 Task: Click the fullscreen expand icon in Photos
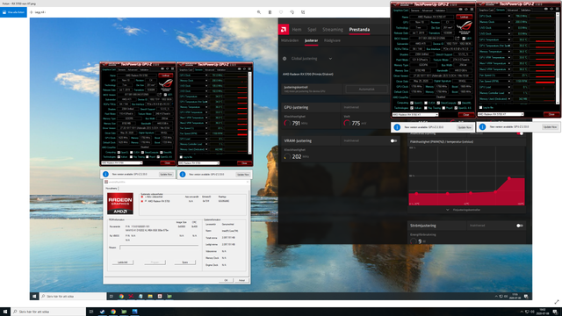click(557, 302)
